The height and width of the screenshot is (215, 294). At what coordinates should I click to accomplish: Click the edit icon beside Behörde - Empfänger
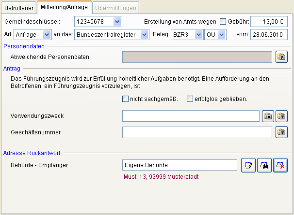248,165
